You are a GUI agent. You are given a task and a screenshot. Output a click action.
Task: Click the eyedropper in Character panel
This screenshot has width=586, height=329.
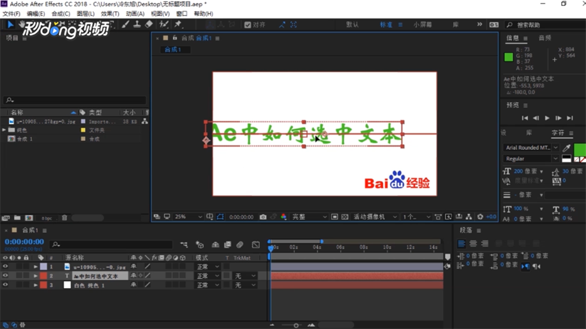tap(567, 148)
